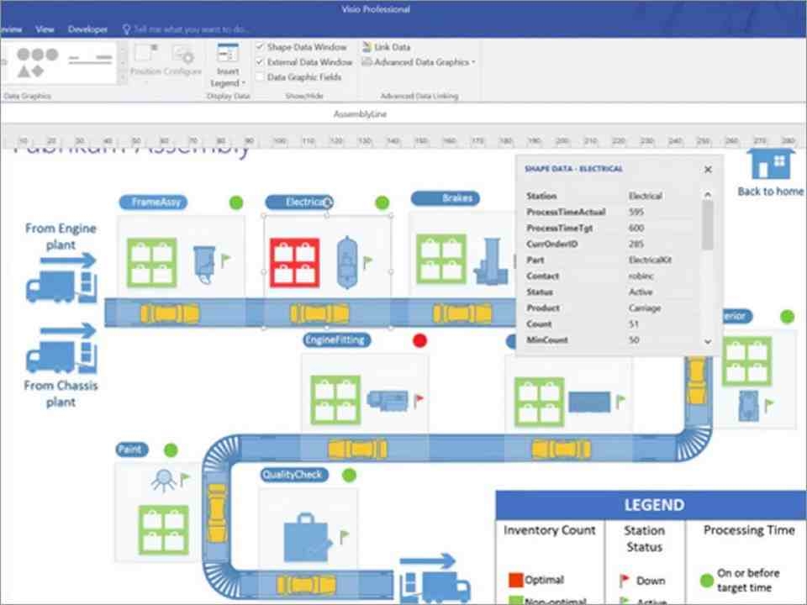Select the EngineFitting station label
The height and width of the screenshot is (605, 807).
coord(336,339)
